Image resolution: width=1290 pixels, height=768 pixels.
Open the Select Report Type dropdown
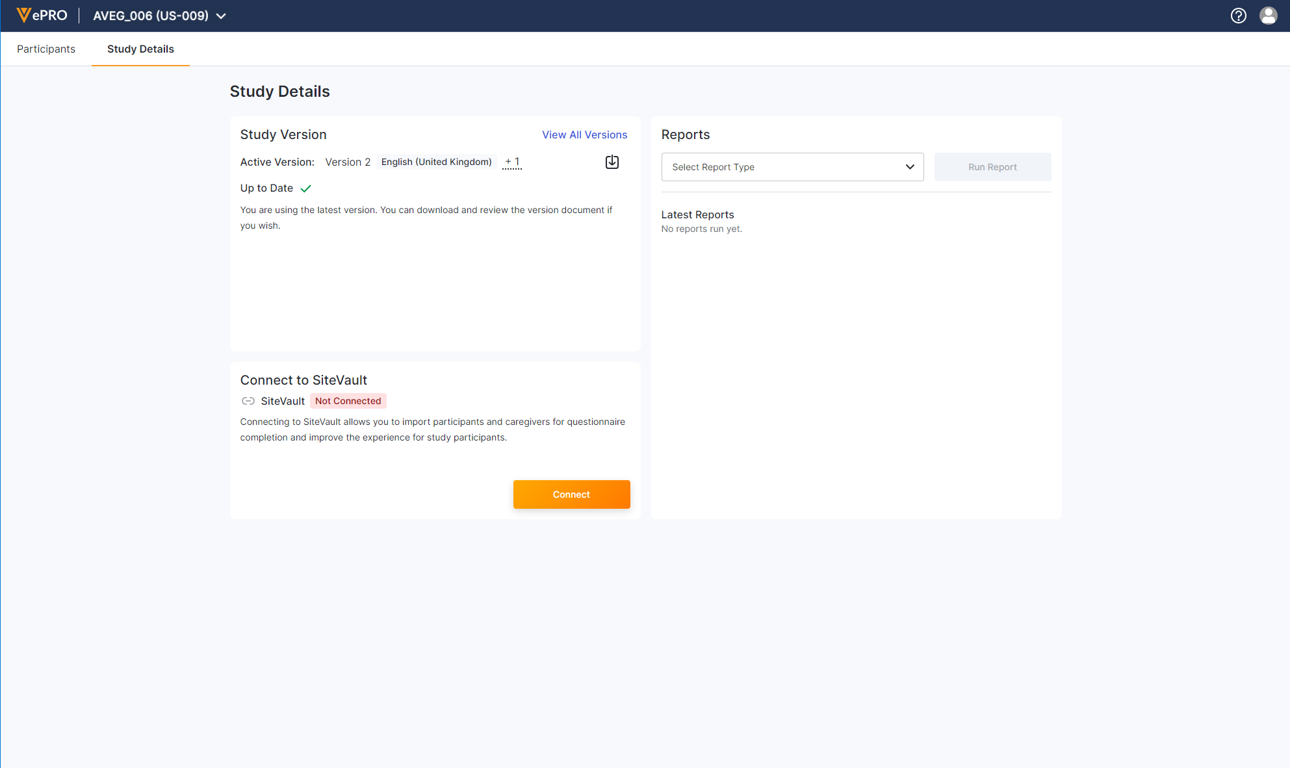point(780,167)
